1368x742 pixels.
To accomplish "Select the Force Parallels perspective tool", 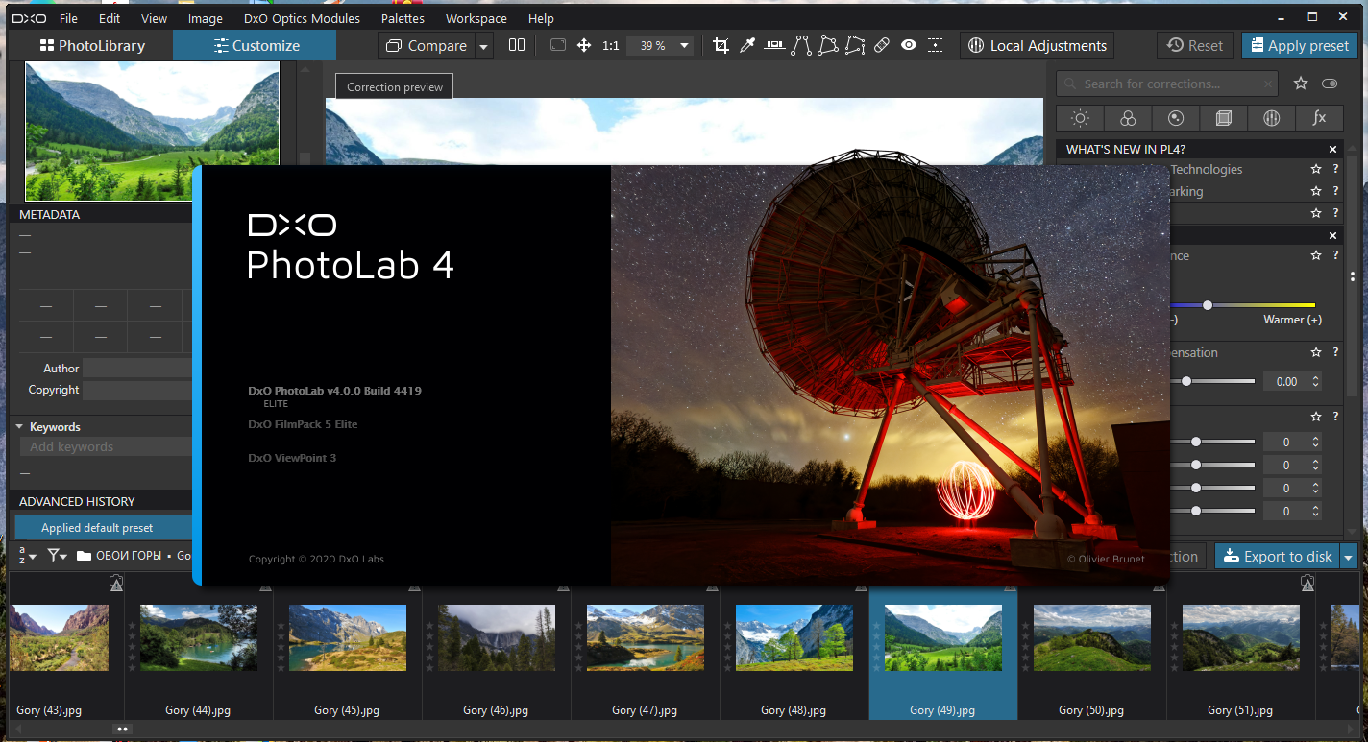I will (x=801, y=45).
